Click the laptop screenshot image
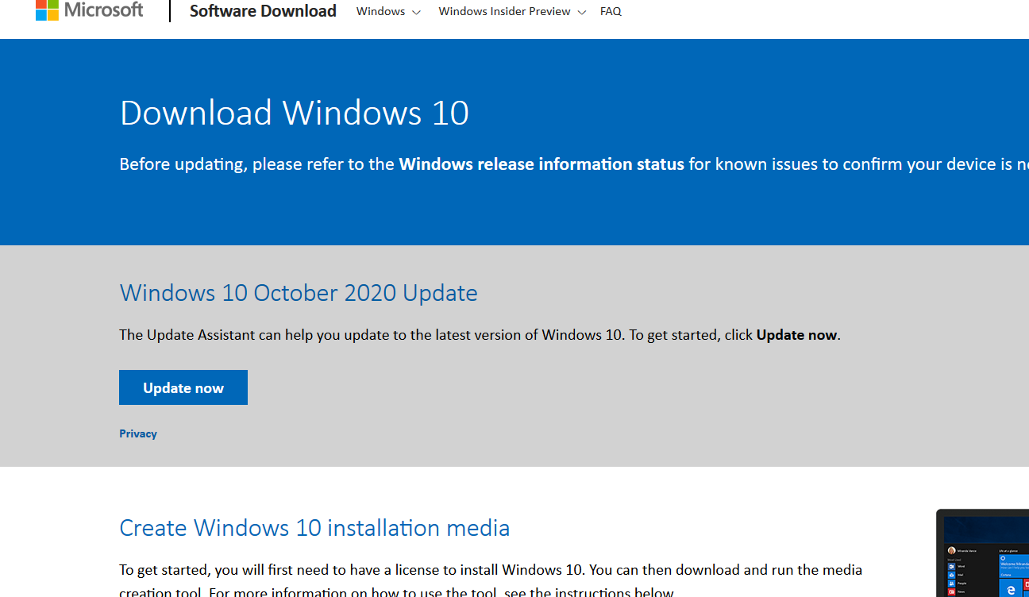The width and height of the screenshot is (1029, 597). click(x=983, y=553)
